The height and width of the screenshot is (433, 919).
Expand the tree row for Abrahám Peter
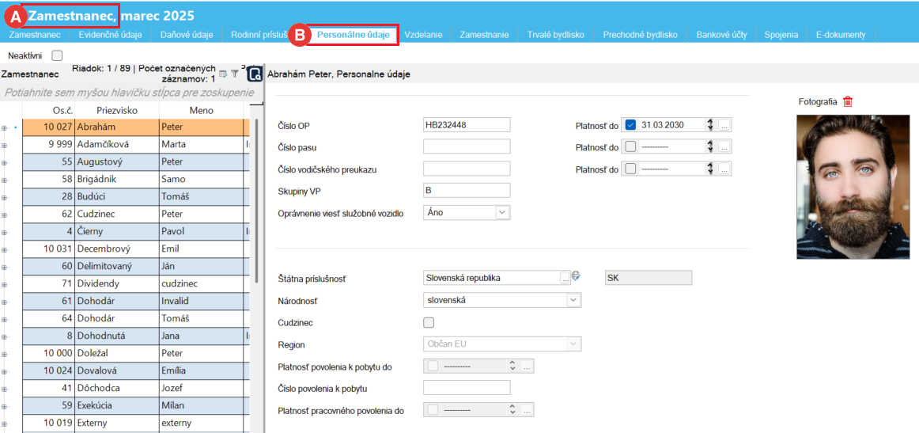point(5,127)
